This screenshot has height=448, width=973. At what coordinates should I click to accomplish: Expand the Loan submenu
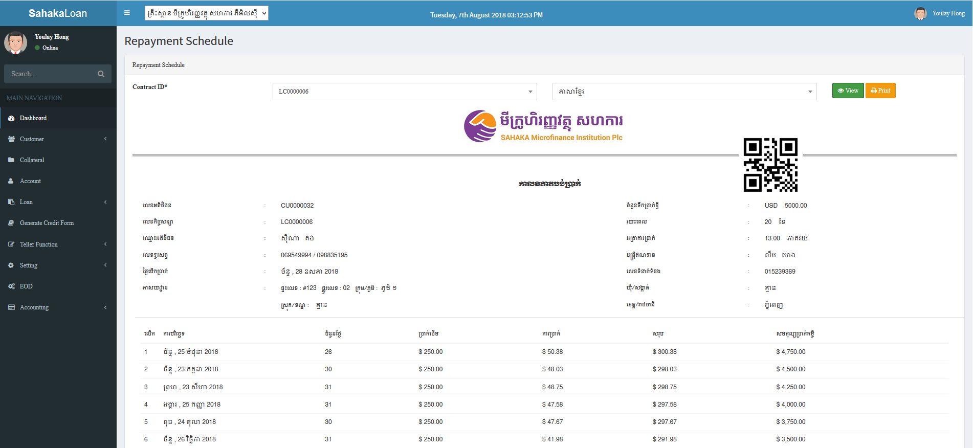click(x=26, y=202)
